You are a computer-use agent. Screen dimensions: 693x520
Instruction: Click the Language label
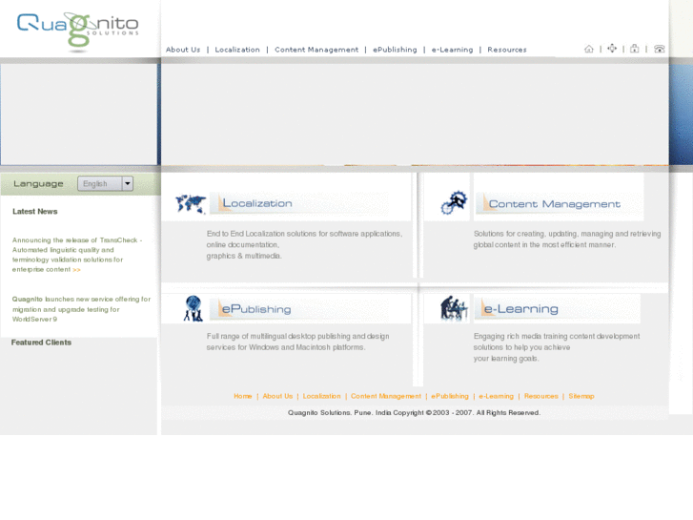[38, 183]
